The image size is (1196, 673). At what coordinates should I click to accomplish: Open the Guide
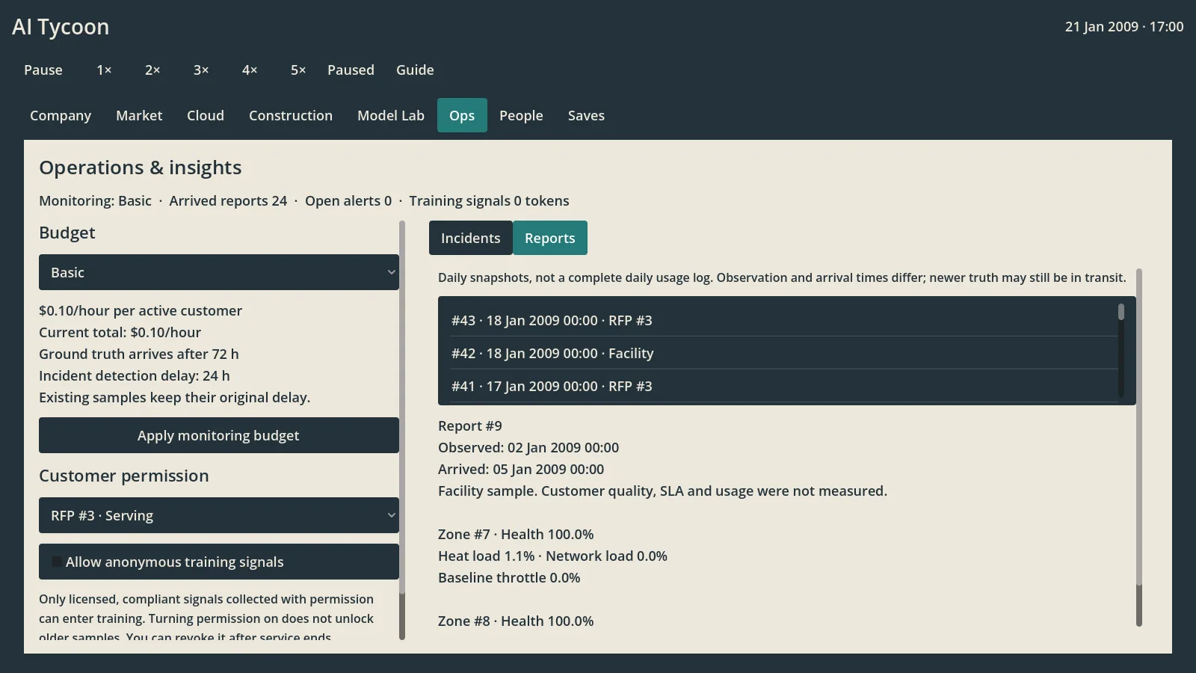[415, 70]
